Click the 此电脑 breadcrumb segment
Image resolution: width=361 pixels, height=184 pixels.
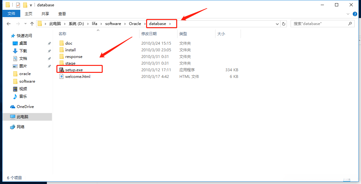55,24
